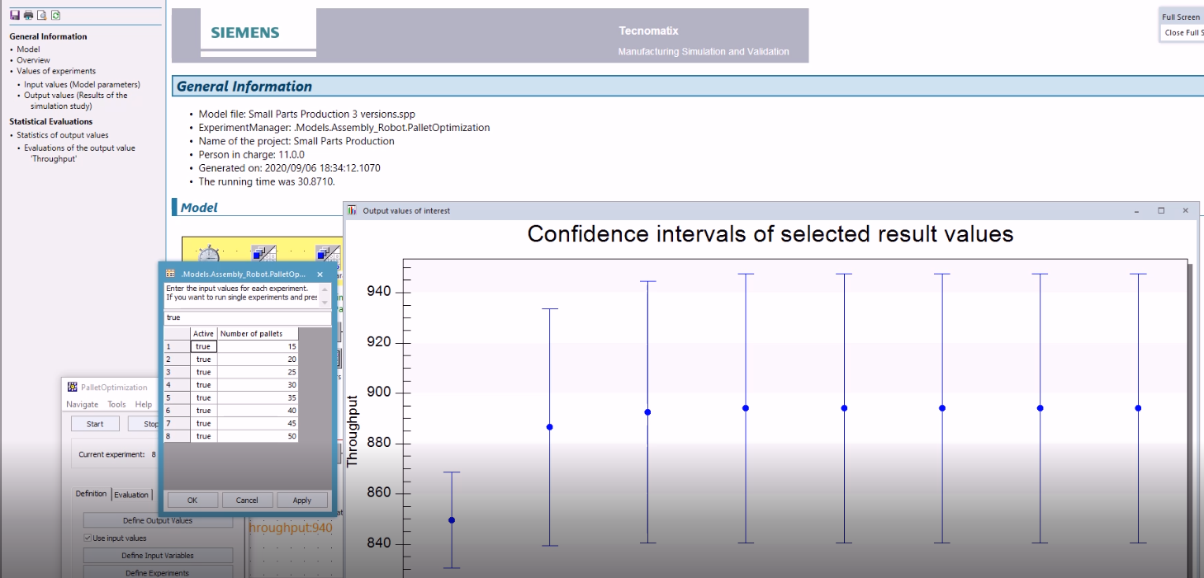Click the save report icon
The image size is (1204, 578).
pos(15,16)
